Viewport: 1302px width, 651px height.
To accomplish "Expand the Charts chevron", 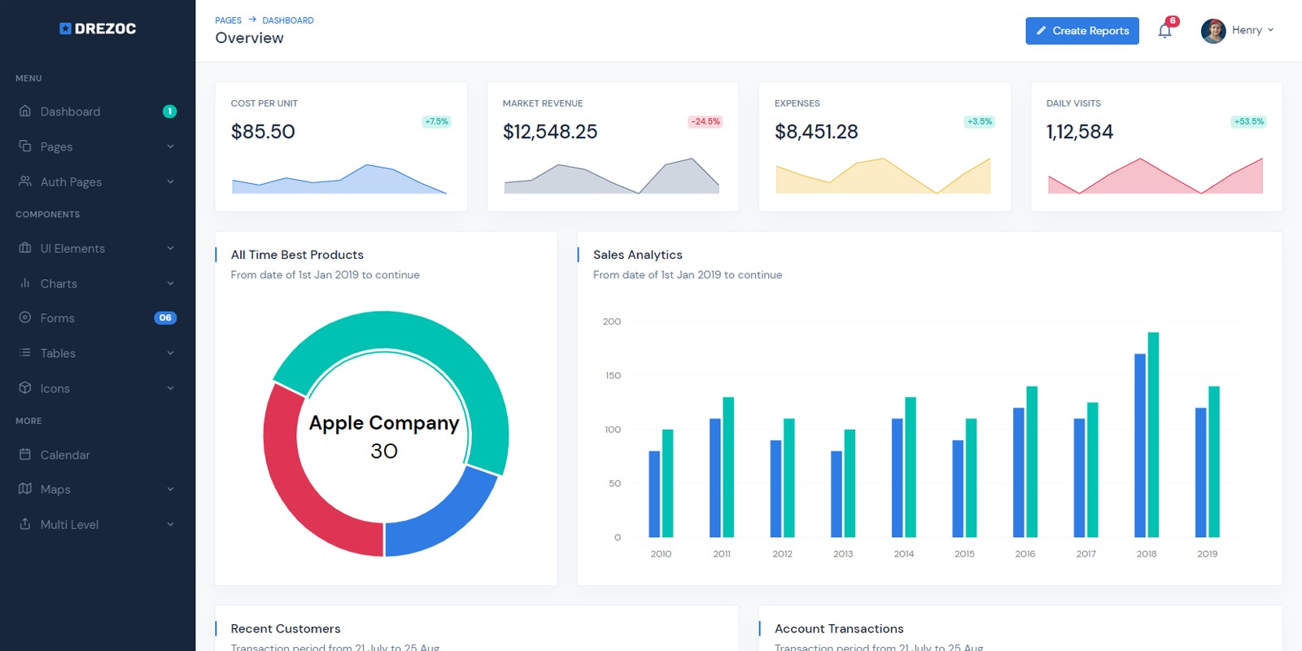I will 171,283.
